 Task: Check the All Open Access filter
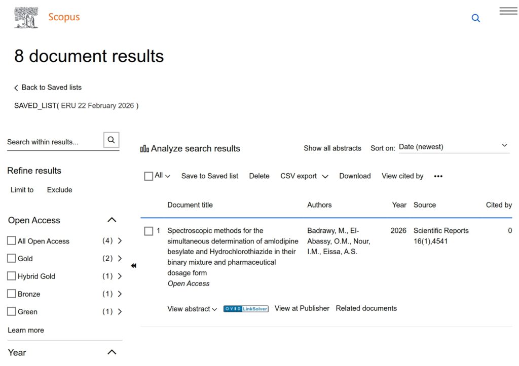coord(12,241)
